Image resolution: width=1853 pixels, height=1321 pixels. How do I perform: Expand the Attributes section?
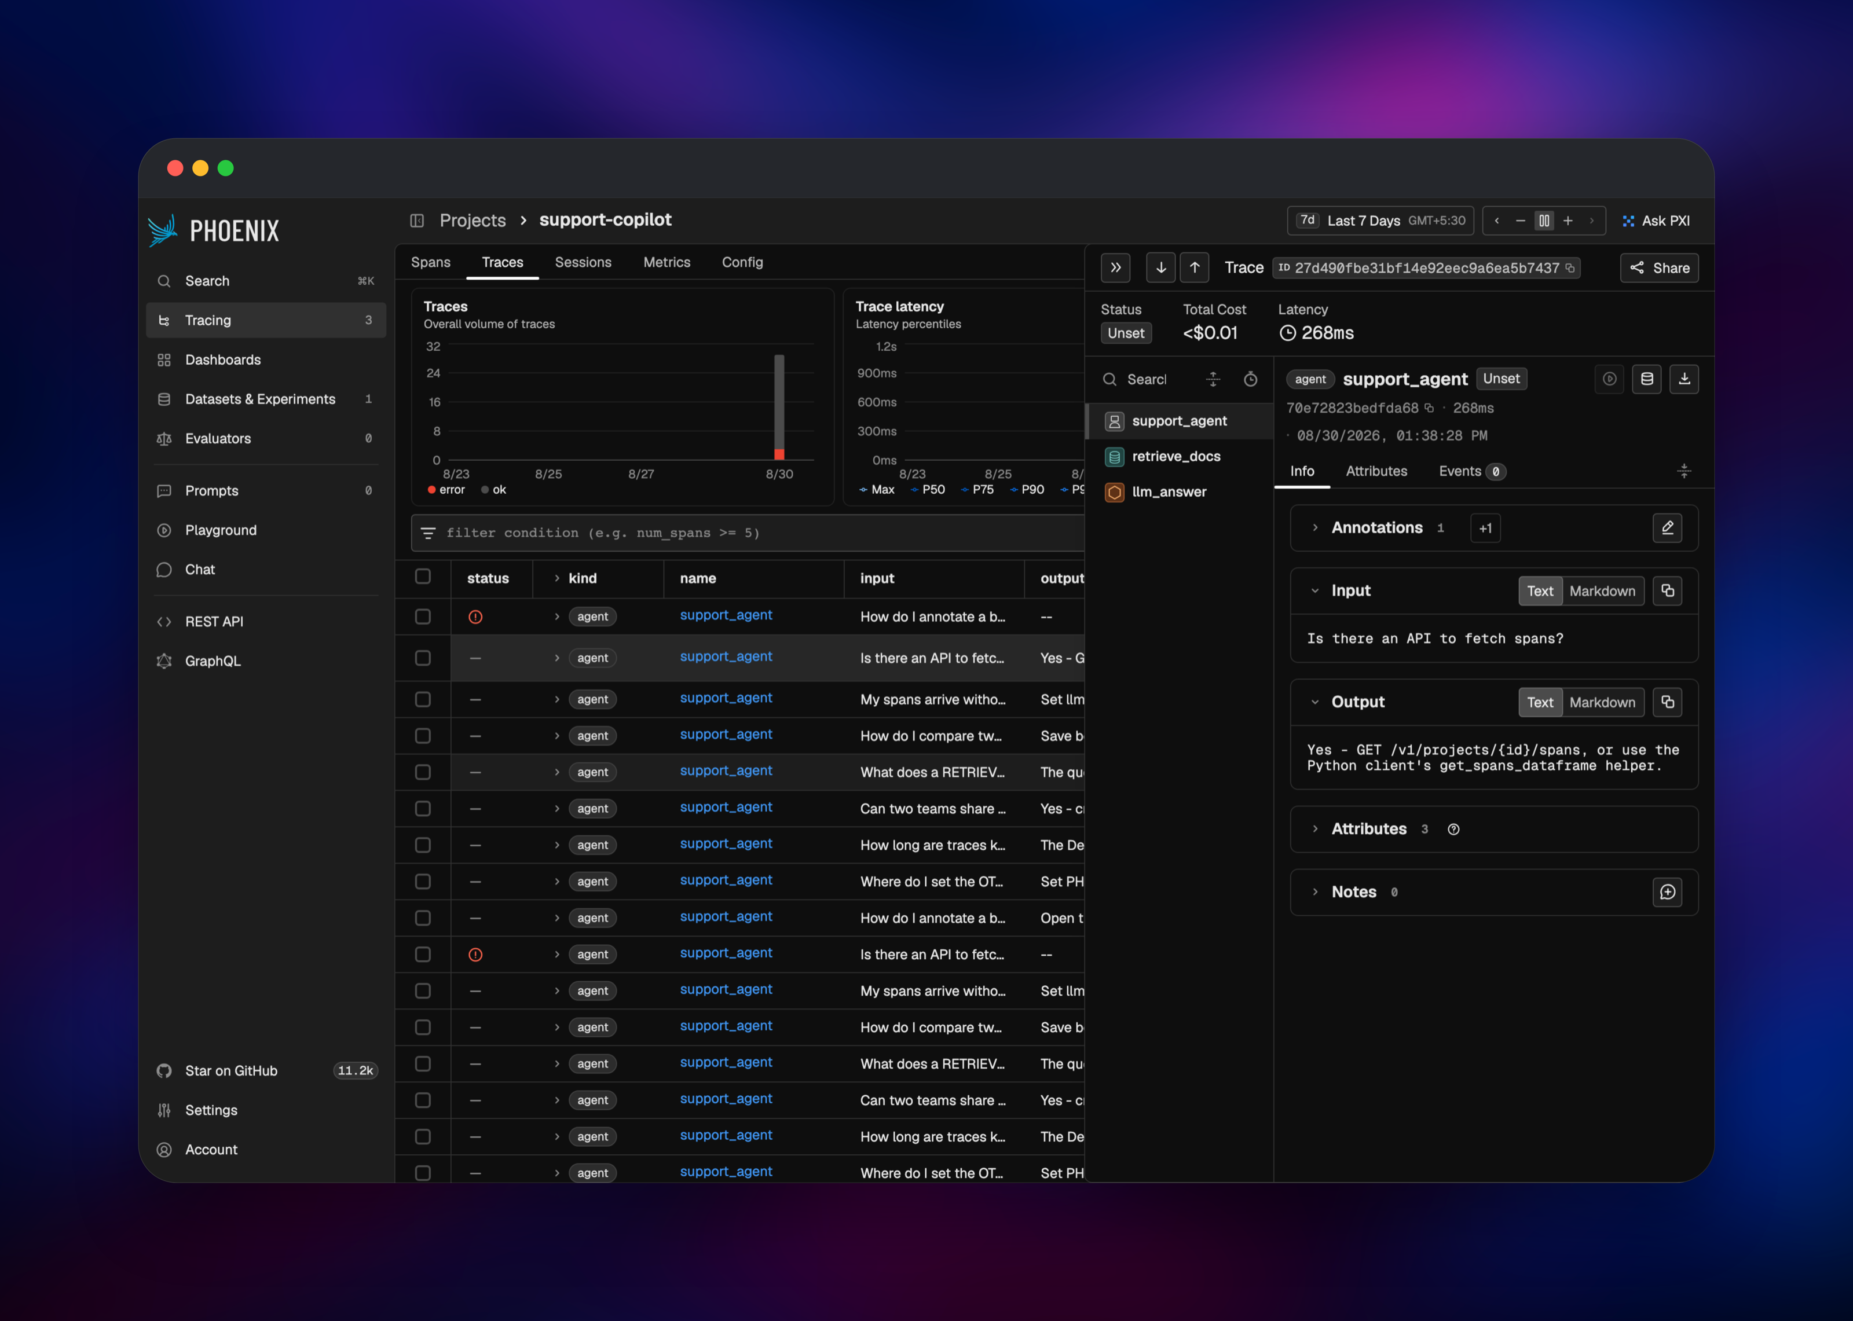1314,829
